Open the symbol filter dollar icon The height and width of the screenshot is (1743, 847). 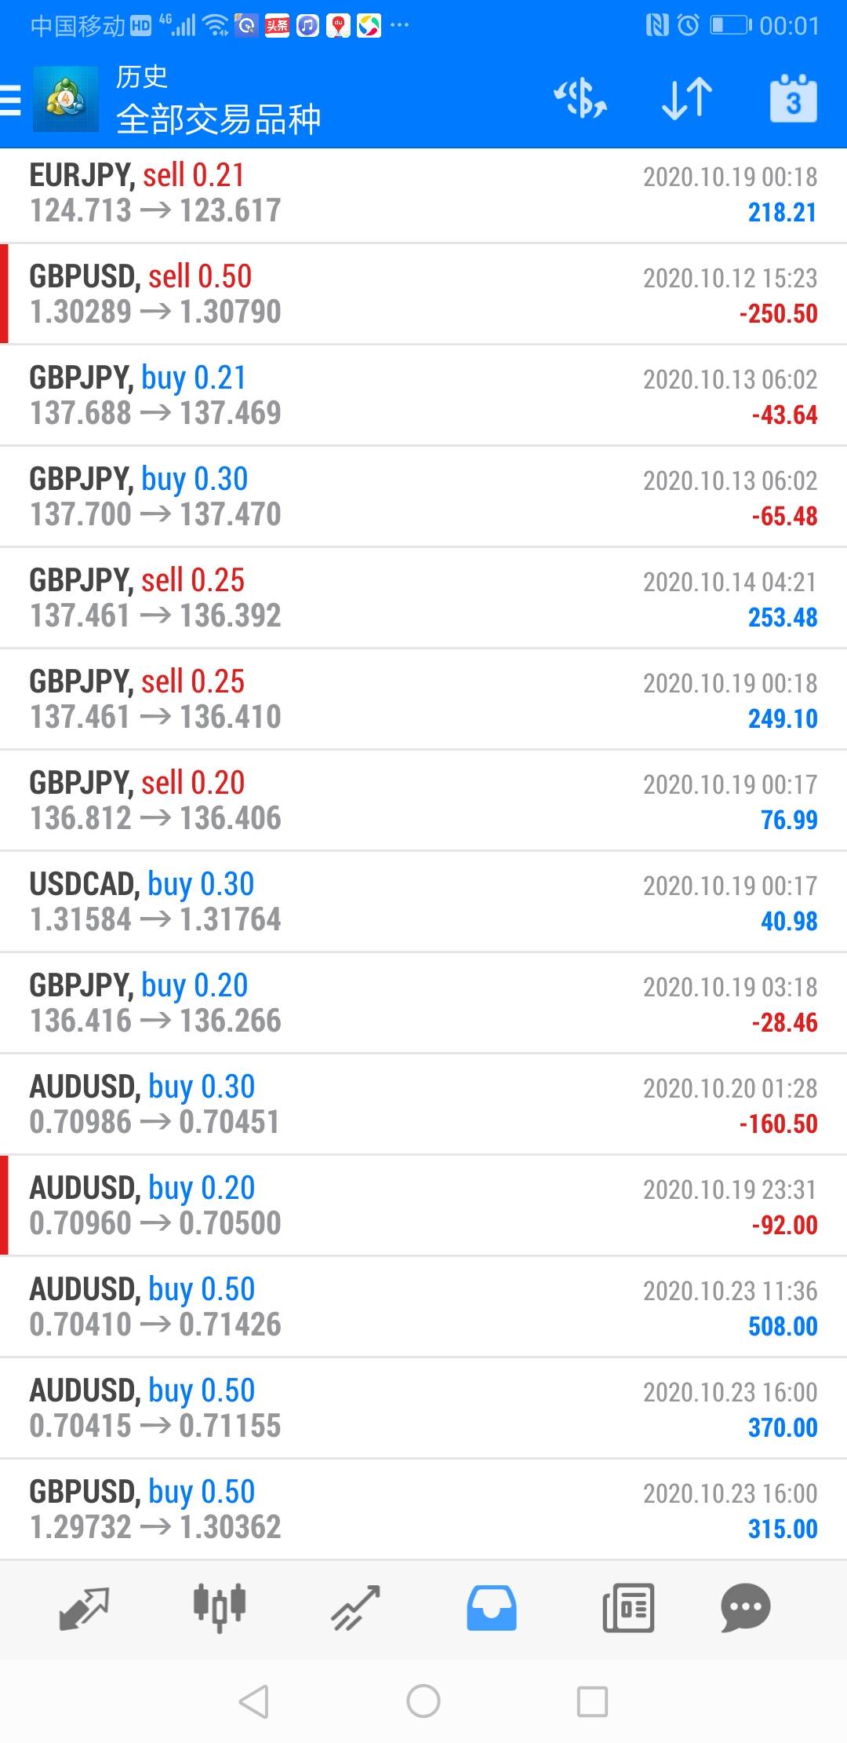pyautogui.click(x=580, y=100)
